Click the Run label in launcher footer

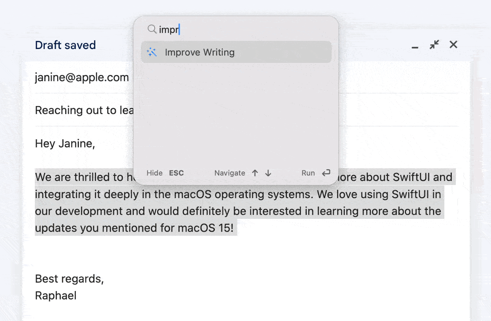point(308,173)
